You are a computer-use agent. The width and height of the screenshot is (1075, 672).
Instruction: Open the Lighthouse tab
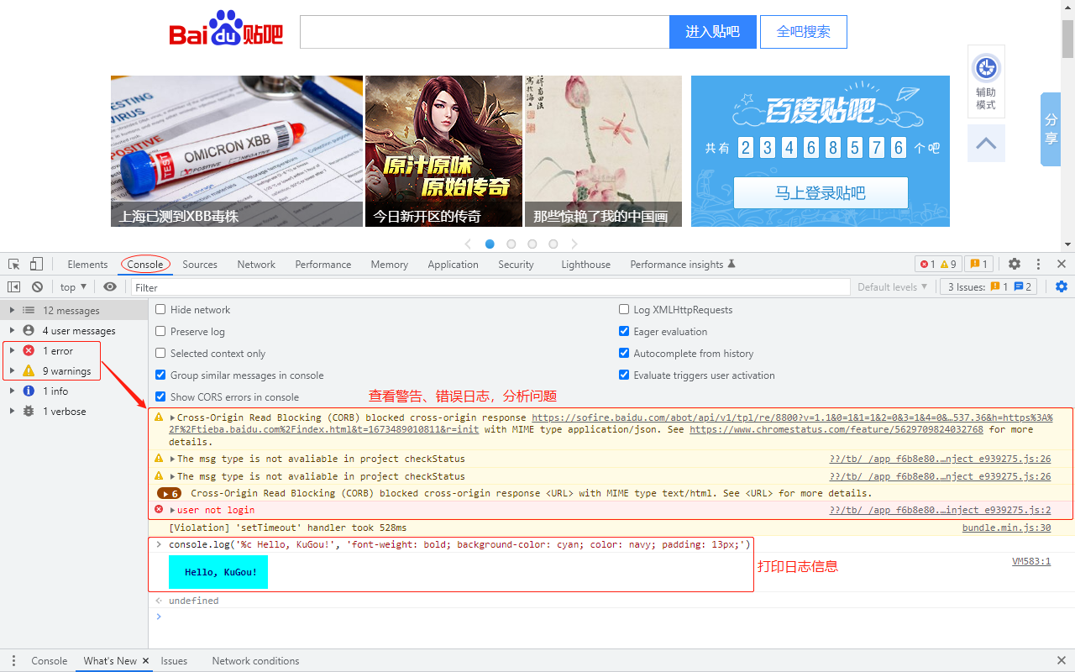[585, 264]
